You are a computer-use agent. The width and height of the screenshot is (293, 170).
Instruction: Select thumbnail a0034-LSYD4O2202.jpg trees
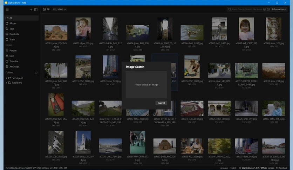pyautogui.click(x=219, y=146)
